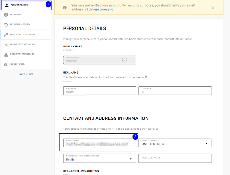
Task: Expand the English preferred language dropdown
Action: tap(100, 158)
